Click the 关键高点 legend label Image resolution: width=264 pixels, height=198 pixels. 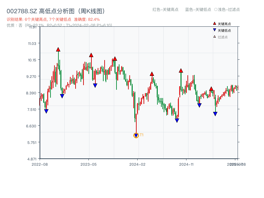click(x=224, y=24)
